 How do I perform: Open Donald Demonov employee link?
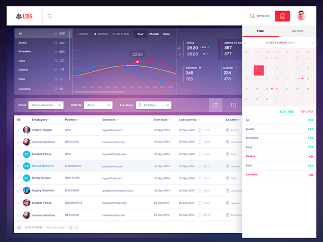point(43,166)
